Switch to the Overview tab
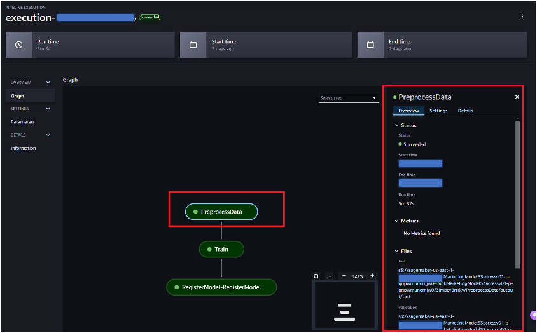This screenshot has width=537, height=333. click(408, 111)
